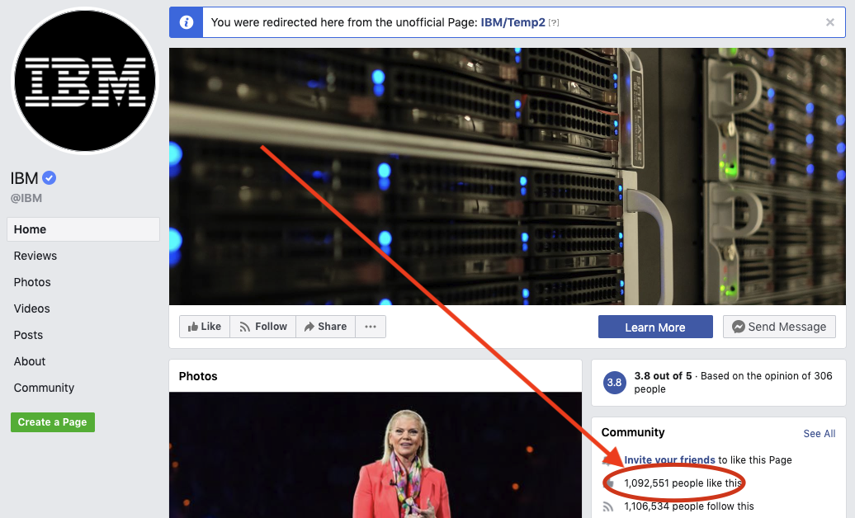The height and width of the screenshot is (518, 855).
Task: Go to Community in the sidebar
Action: 45,388
